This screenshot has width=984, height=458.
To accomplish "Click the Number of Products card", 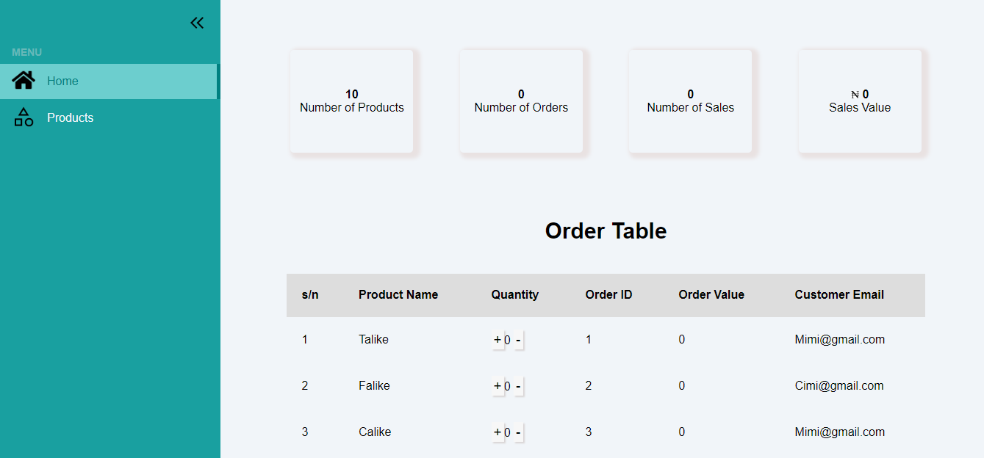I will coord(352,101).
